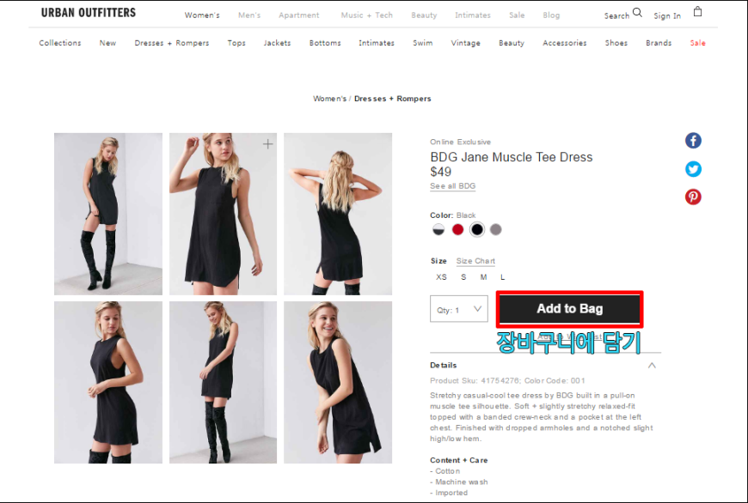Screen dimensions: 748x503
Task: Click See all BDG link
Action: [453, 185]
